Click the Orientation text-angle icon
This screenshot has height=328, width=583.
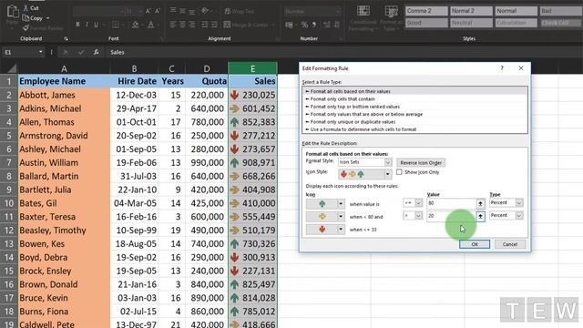(205, 11)
